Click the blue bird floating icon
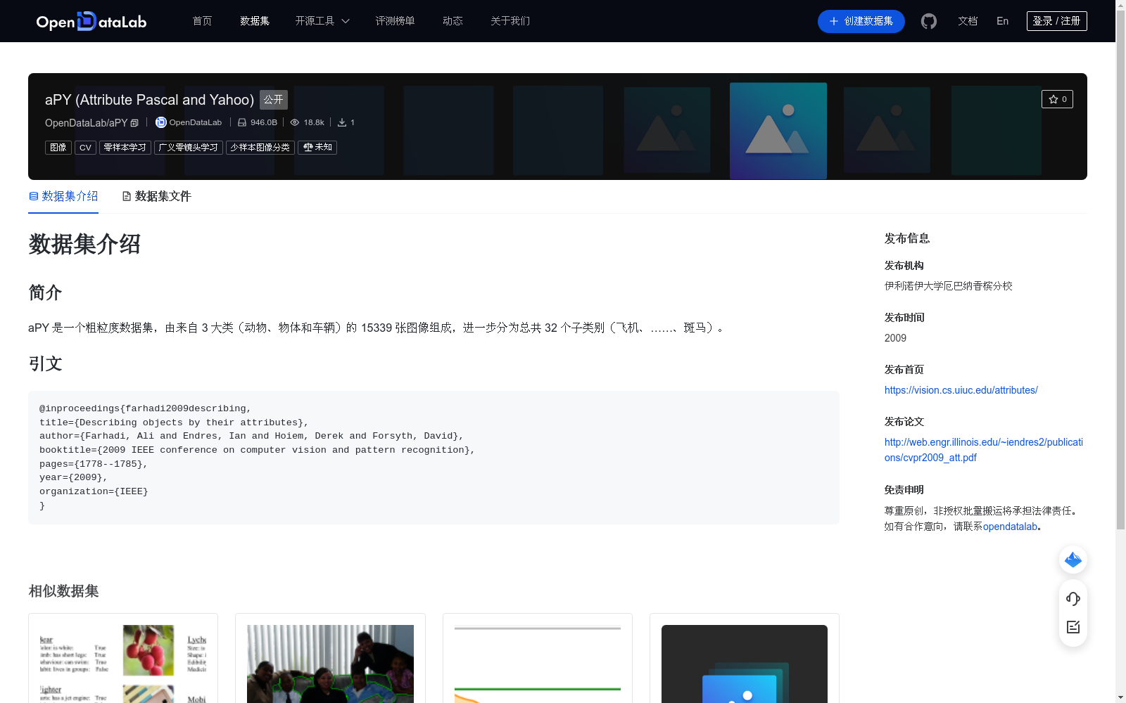 [x=1073, y=560]
